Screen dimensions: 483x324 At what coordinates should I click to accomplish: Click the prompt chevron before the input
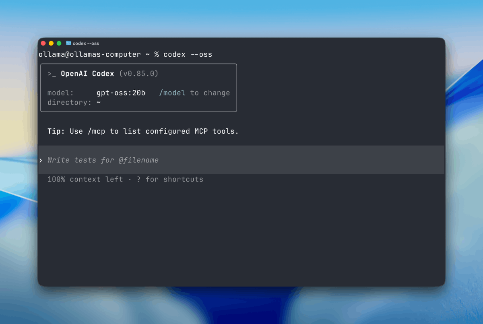click(41, 160)
